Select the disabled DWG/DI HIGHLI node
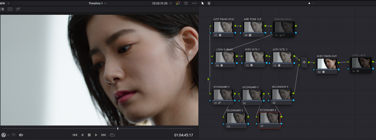Image resolution: width=376 pixels, height=140 pixels. click(284, 29)
